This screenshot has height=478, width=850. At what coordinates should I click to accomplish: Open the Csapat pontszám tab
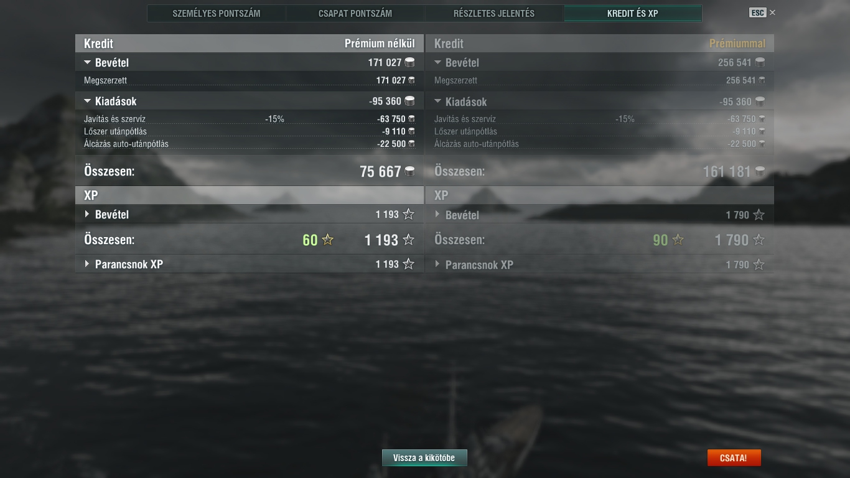point(355,13)
